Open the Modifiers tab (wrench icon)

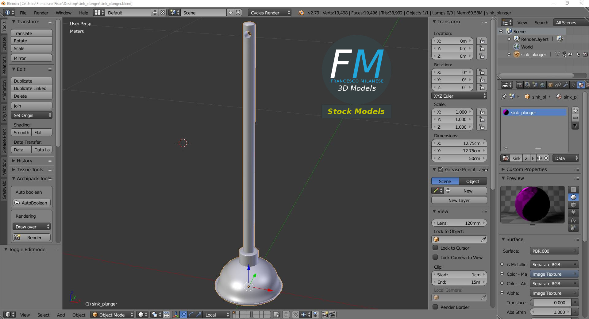(566, 85)
